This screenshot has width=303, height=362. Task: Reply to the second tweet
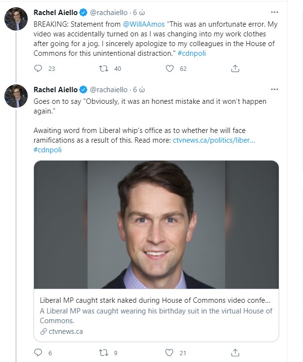(x=38, y=353)
